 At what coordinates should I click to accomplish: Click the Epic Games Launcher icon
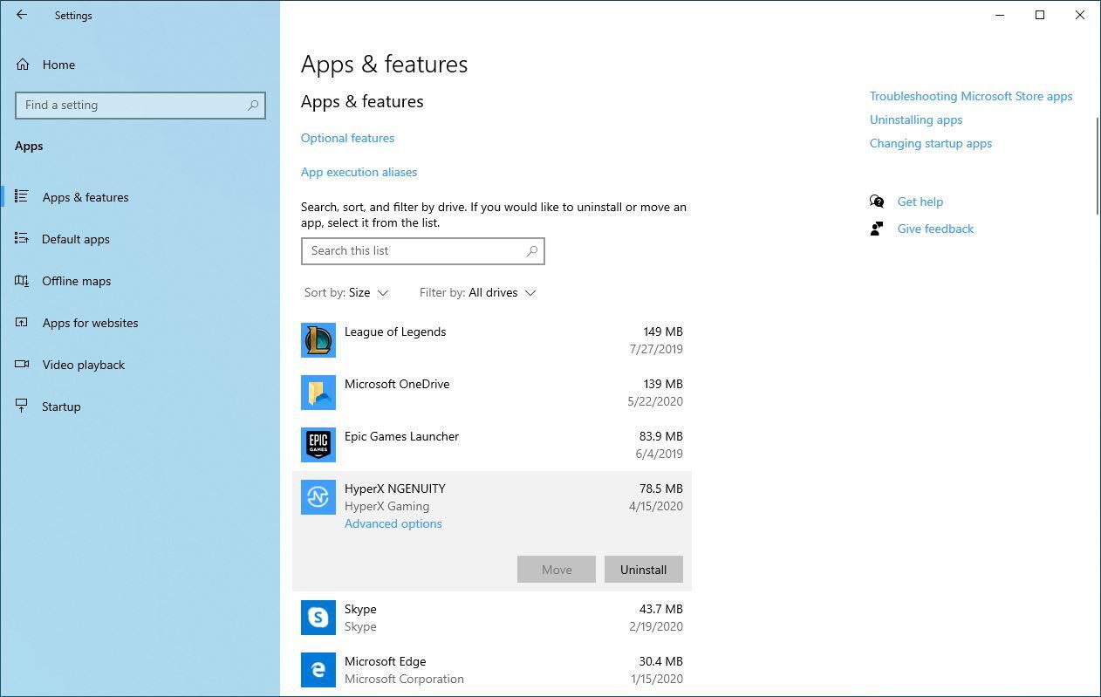click(x=318, y=445)
